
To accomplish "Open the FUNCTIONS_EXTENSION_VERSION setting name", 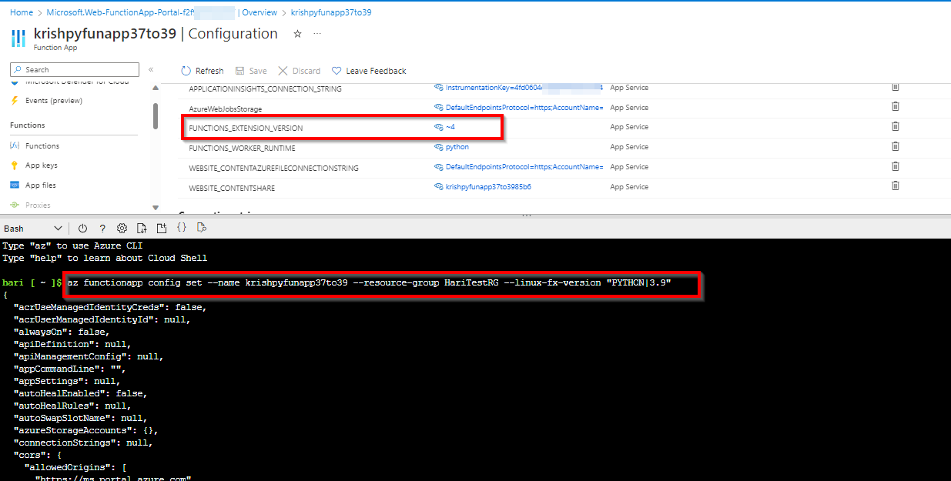I will click(246, 129).
